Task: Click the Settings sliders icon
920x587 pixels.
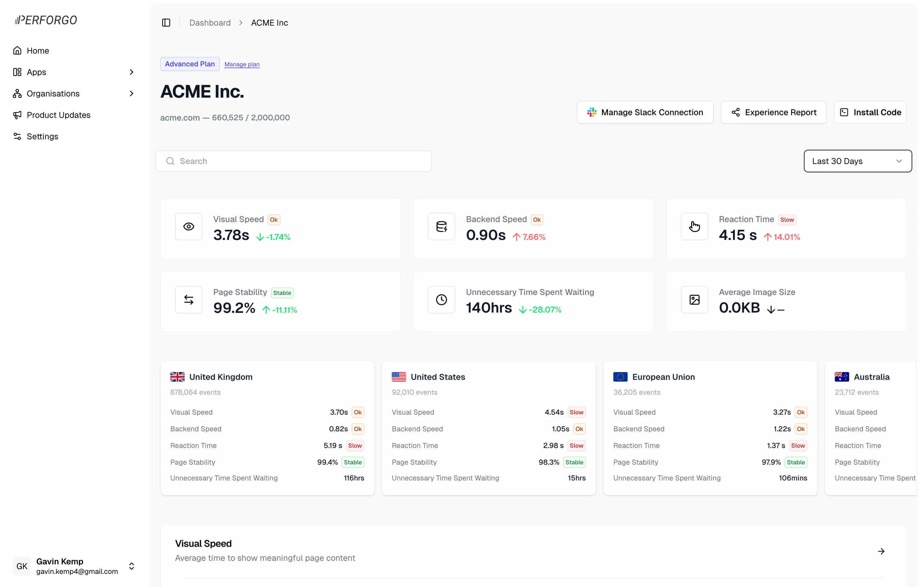Action: 17,136
